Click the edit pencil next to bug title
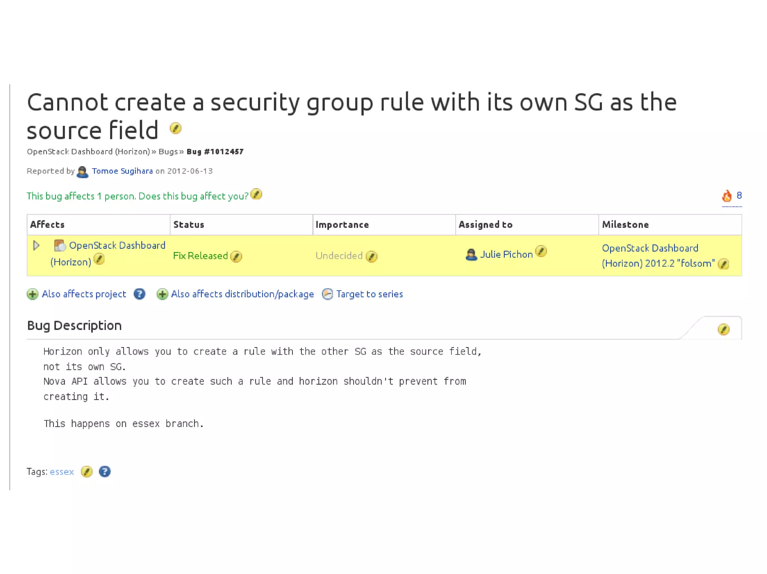The width and height of the screenshot is (767, 574). pyautogui.click(x=175, y=128)
